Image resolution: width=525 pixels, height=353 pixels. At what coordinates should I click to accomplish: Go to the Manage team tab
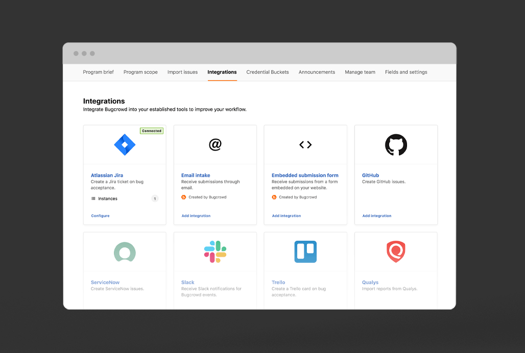tap(360, 72)
